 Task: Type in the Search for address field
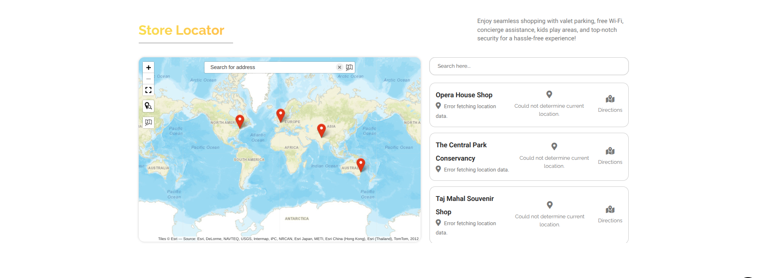coord(270,67)
